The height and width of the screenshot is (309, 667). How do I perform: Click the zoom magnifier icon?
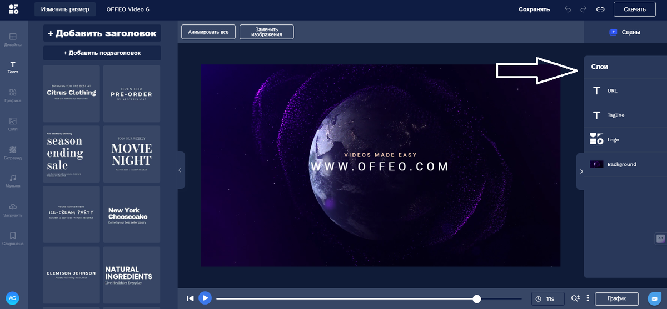[x=575, y=298]
